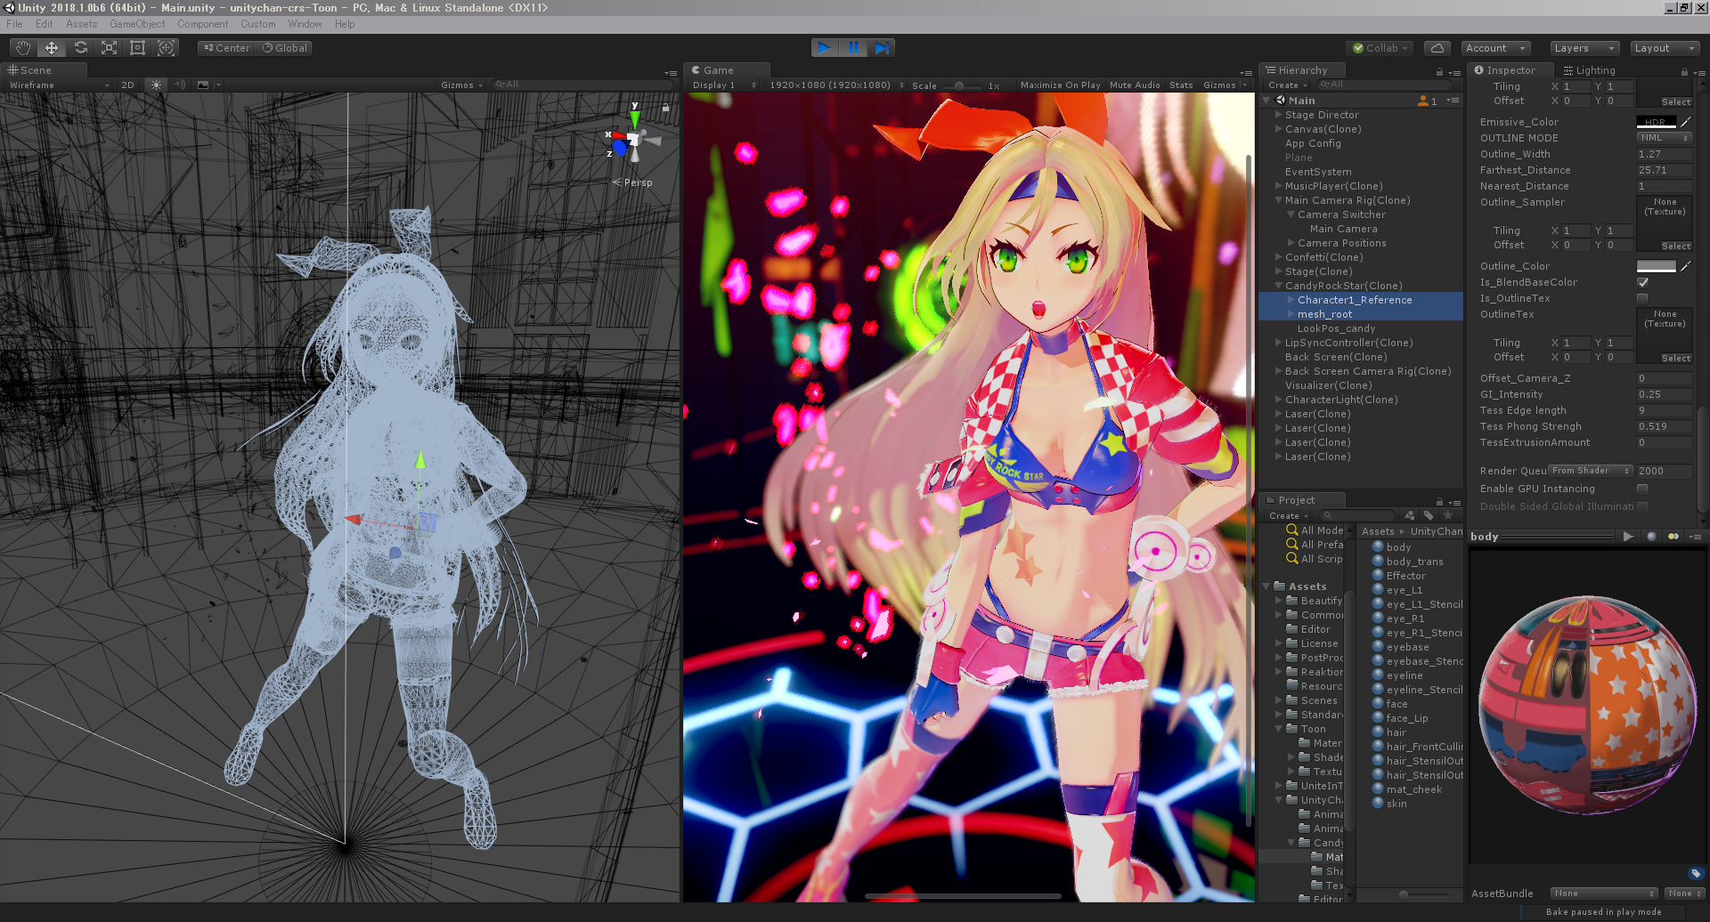Screen dimensions: 1710x922
Task: Open the Component menu
Action: click(x=202, y=24)
